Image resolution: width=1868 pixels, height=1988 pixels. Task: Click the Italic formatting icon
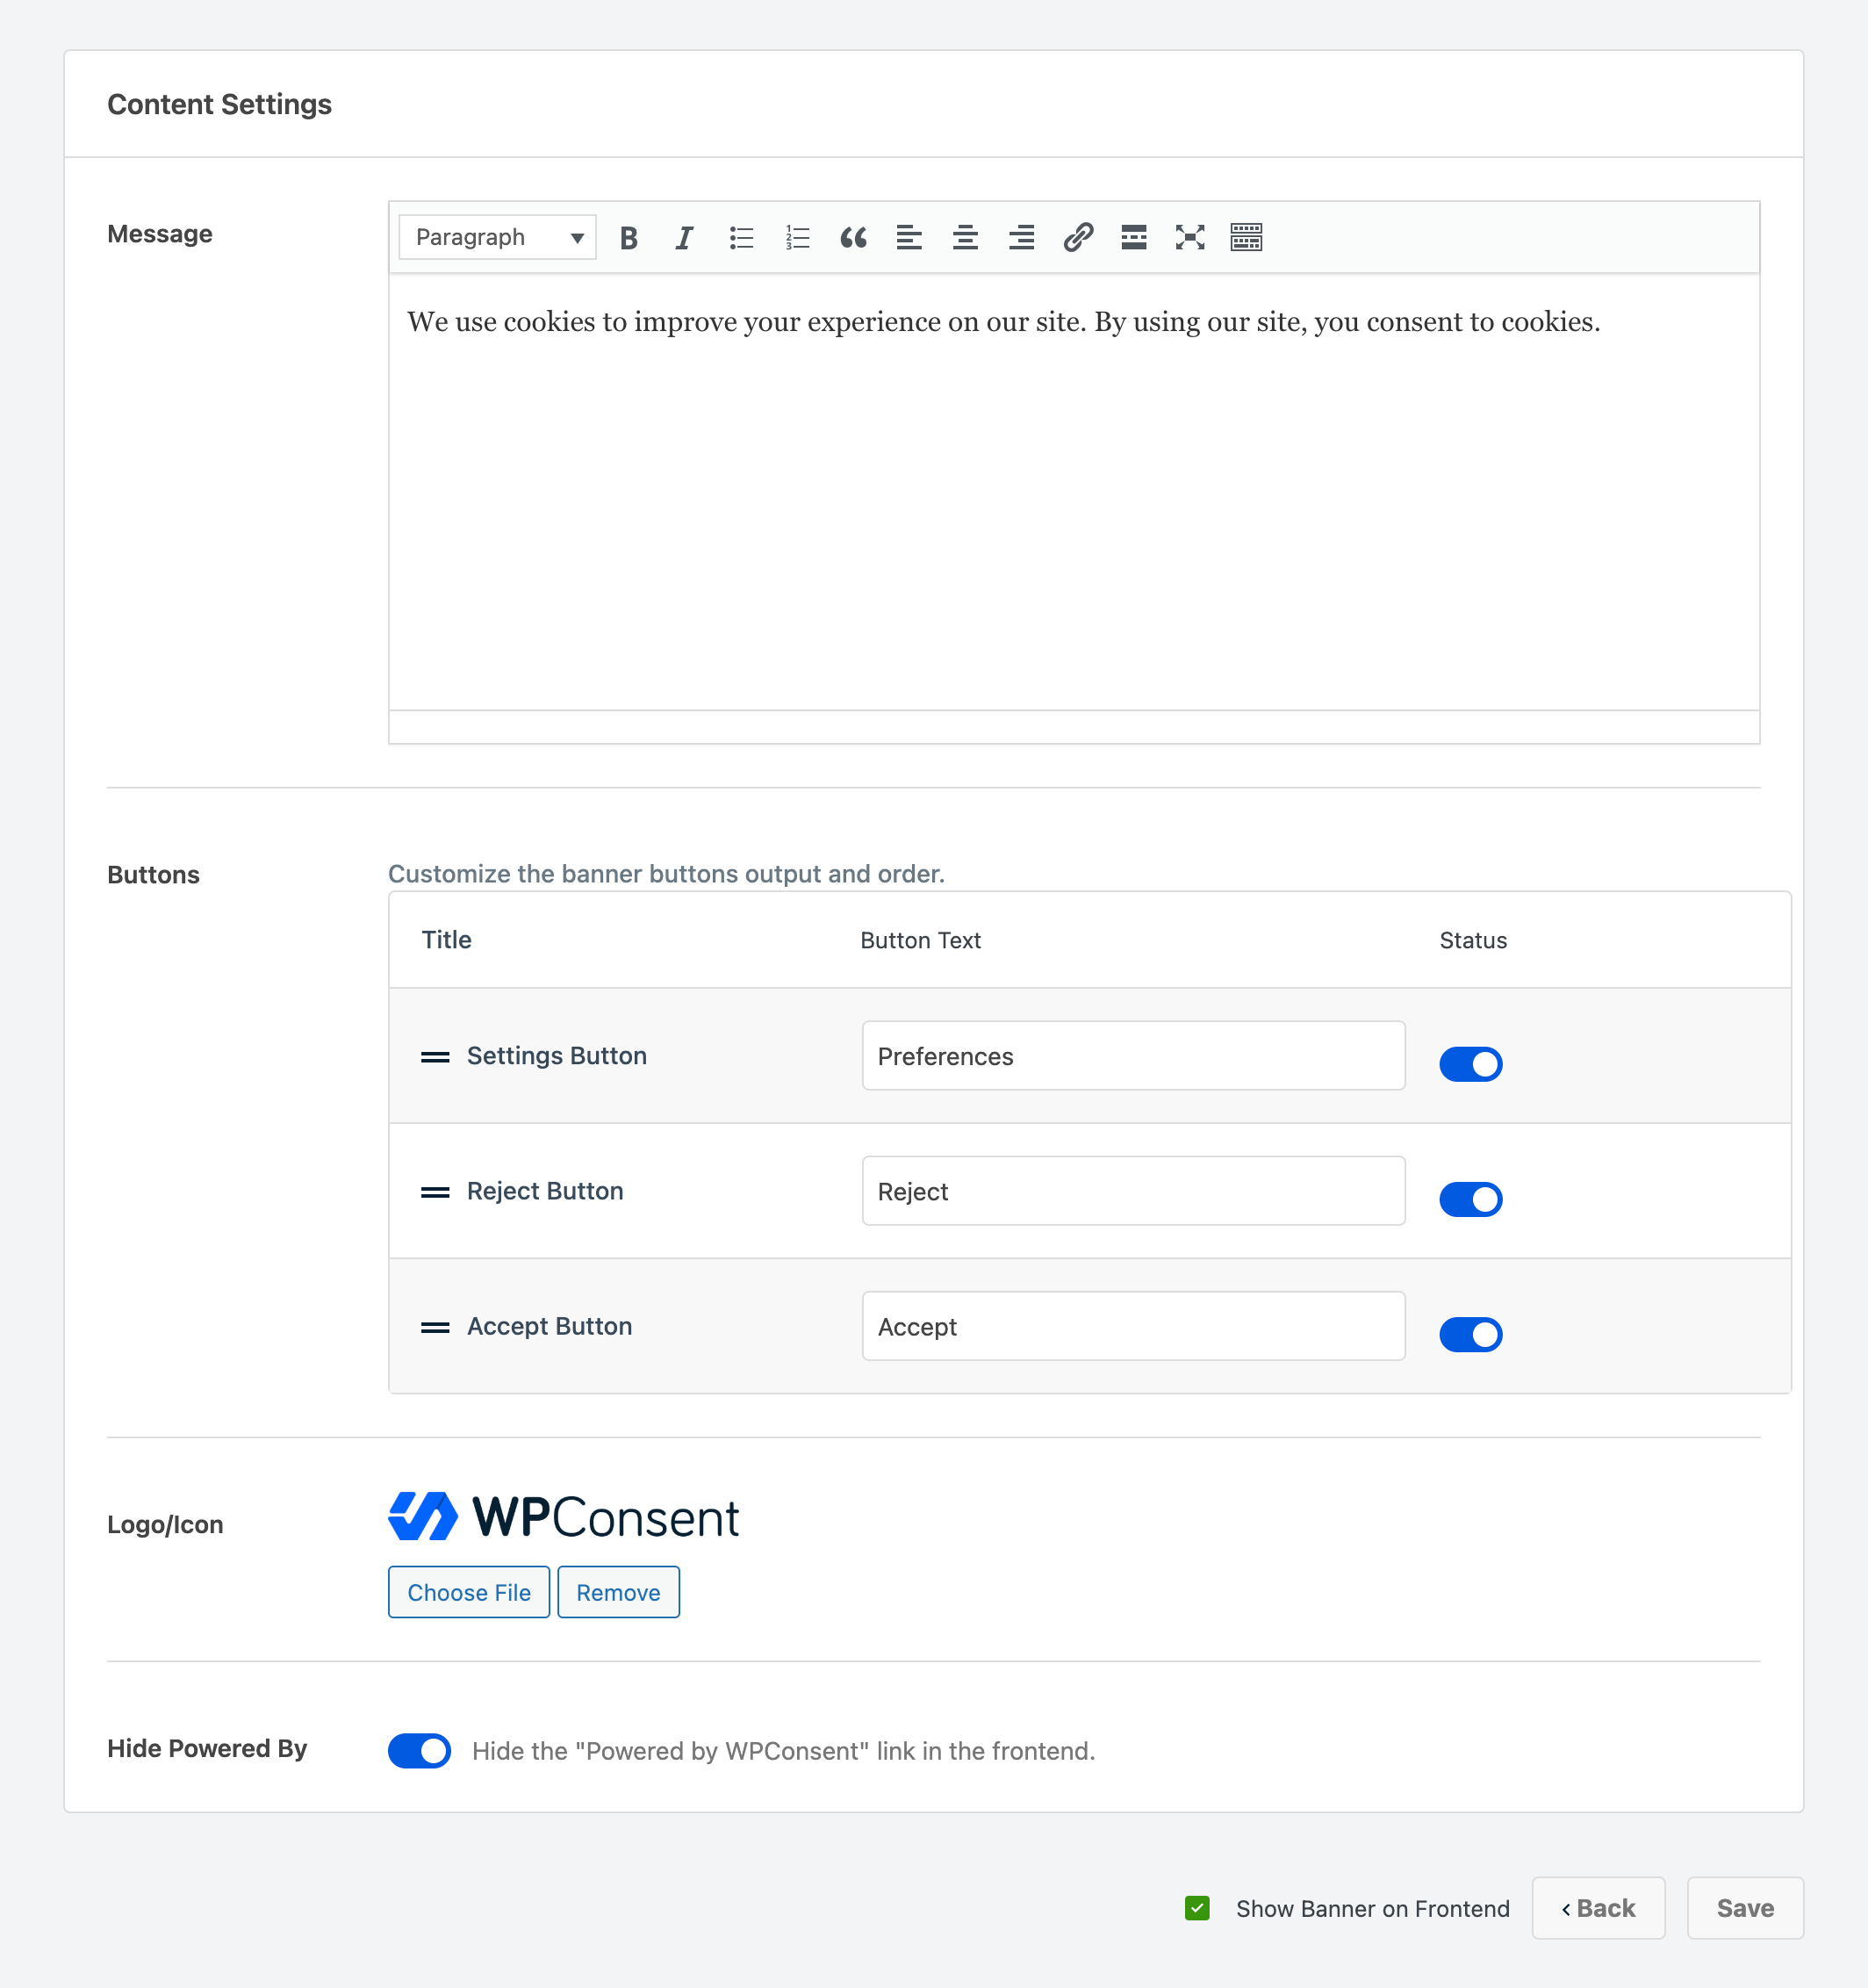point(685,237)
